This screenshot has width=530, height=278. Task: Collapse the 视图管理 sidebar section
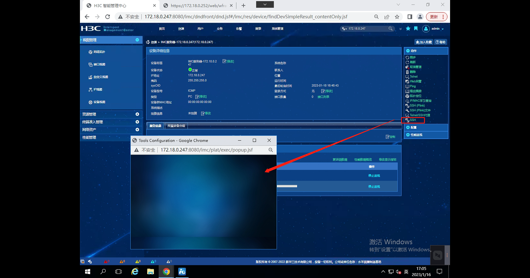tap(137, 40)
